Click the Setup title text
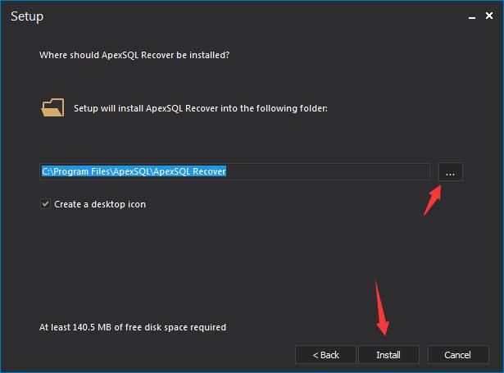Screen dimensions: 504x373 (27, 16)
